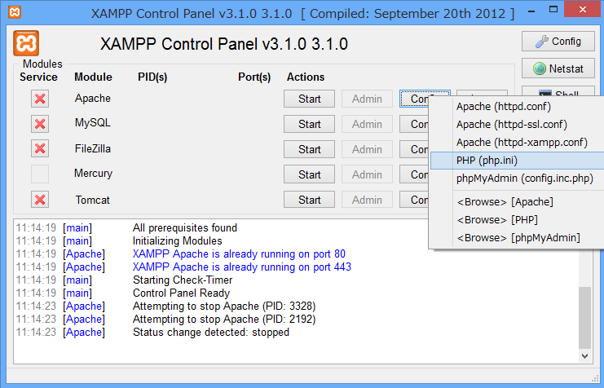Start the MySQL module
The image size is (604, 388).
coord(309,124)
